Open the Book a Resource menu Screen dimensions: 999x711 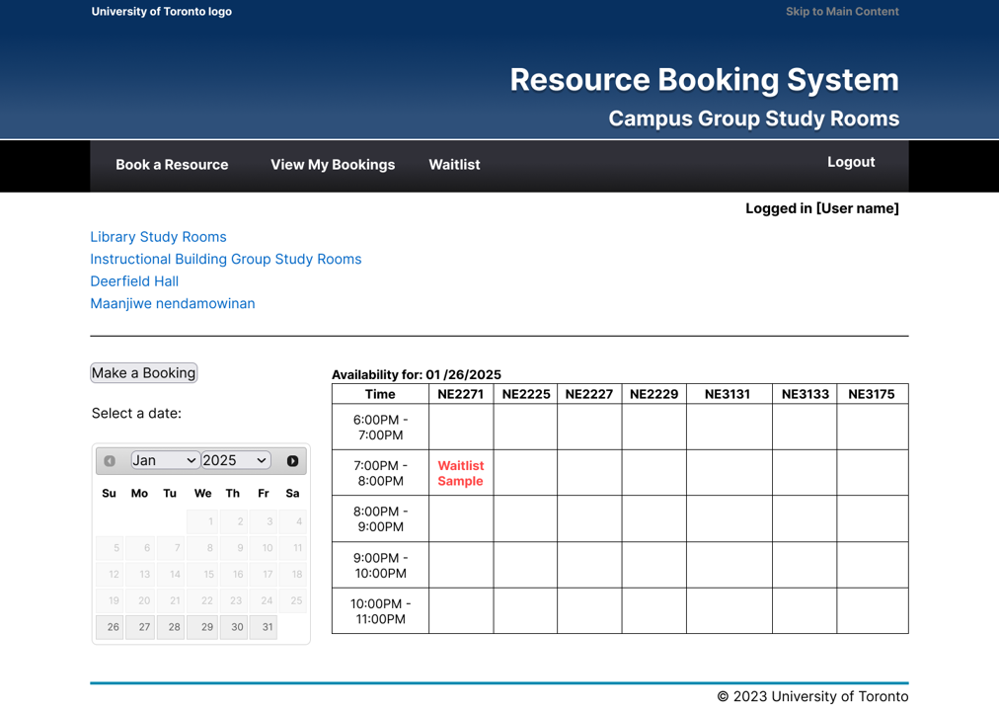171,165
